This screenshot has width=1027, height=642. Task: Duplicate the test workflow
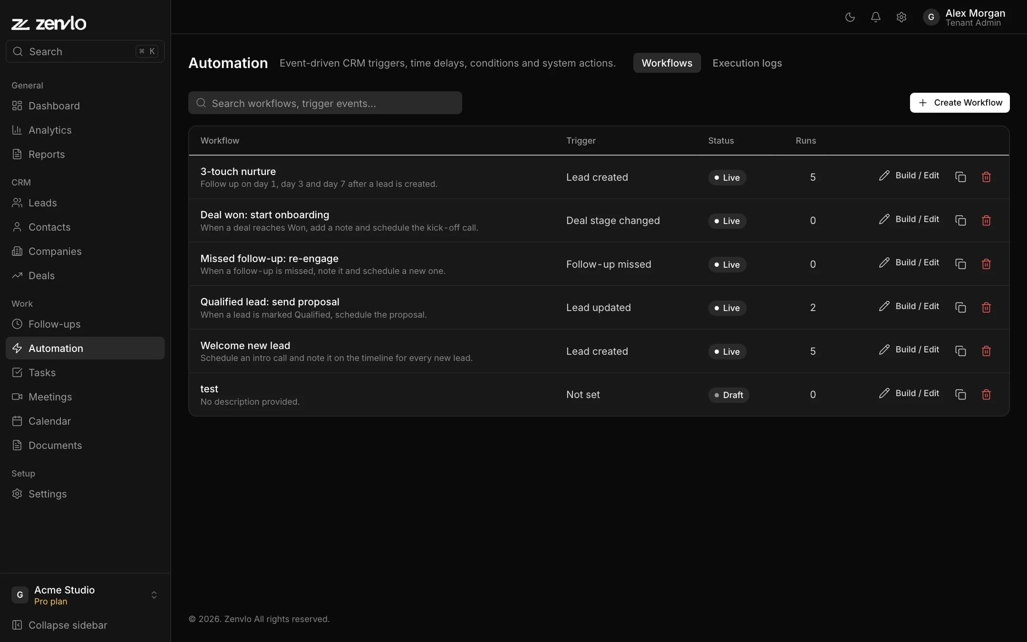(x=960, y=394)
